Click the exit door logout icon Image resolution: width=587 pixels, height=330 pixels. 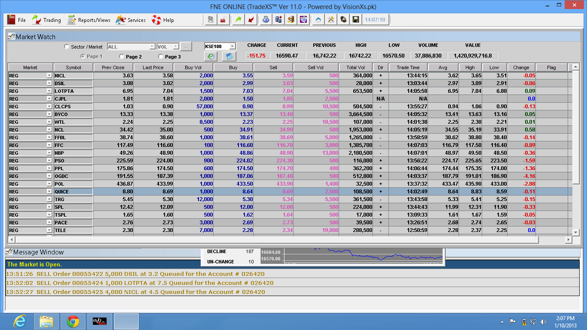pos(290,19)
